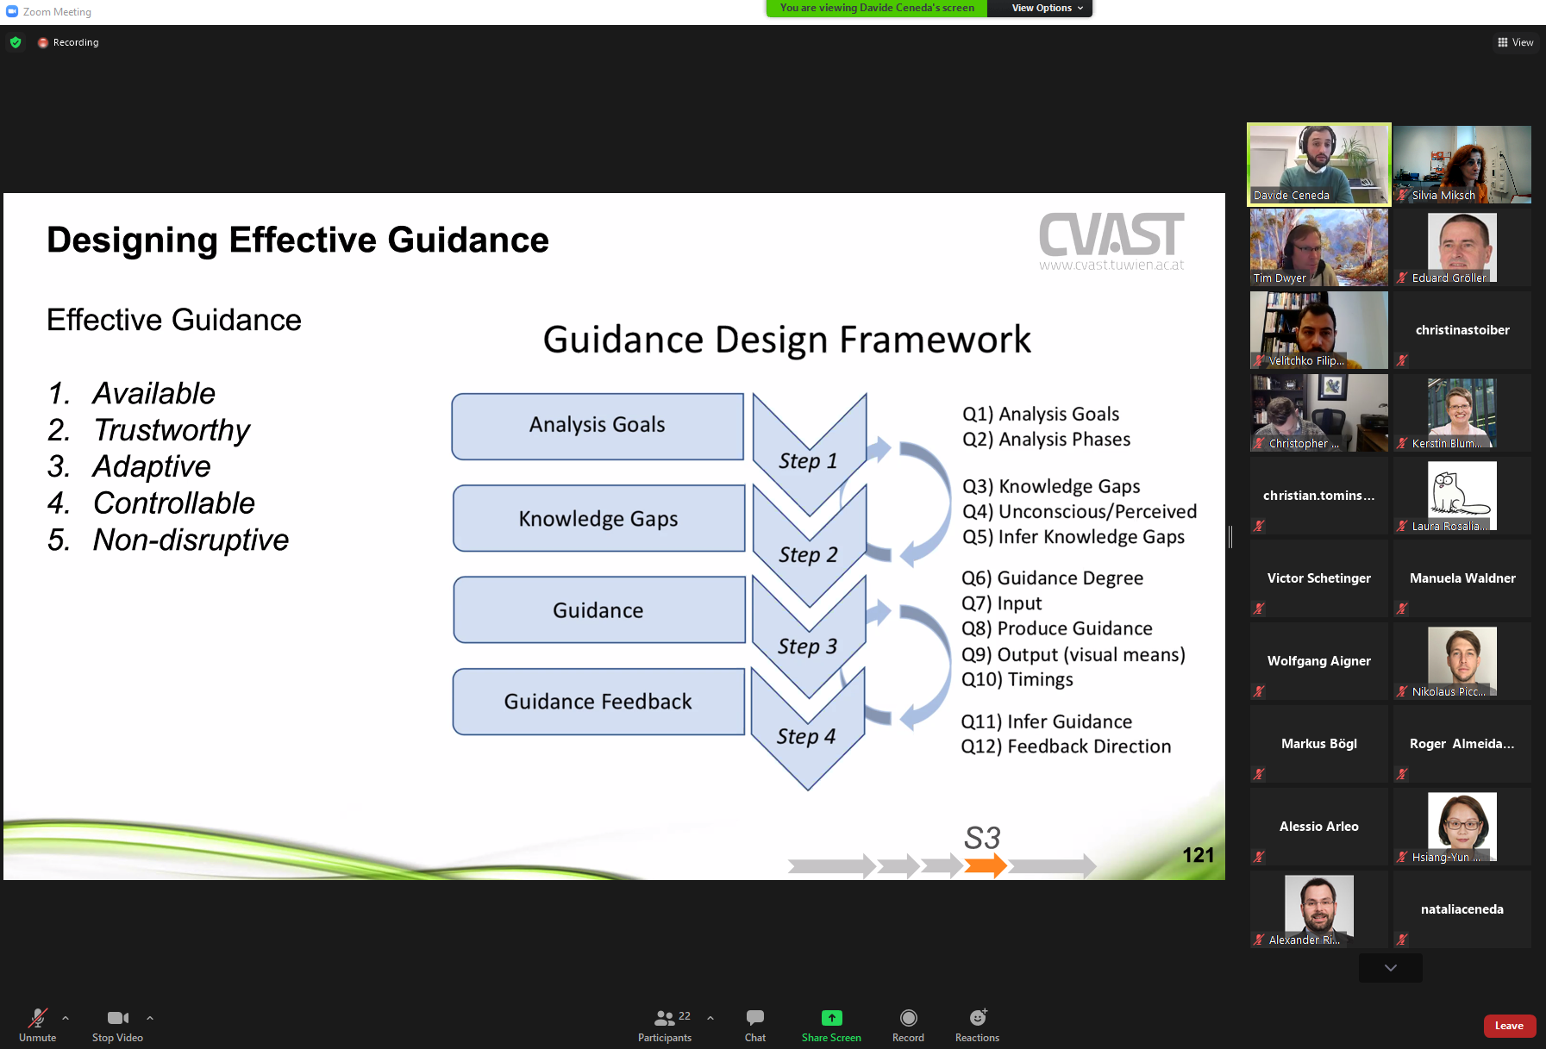Image resolution: width=1546 pixels, height=1049 pixels.
Task: Select Davide Ceneda's video thumbnail
Action: 1318,164
